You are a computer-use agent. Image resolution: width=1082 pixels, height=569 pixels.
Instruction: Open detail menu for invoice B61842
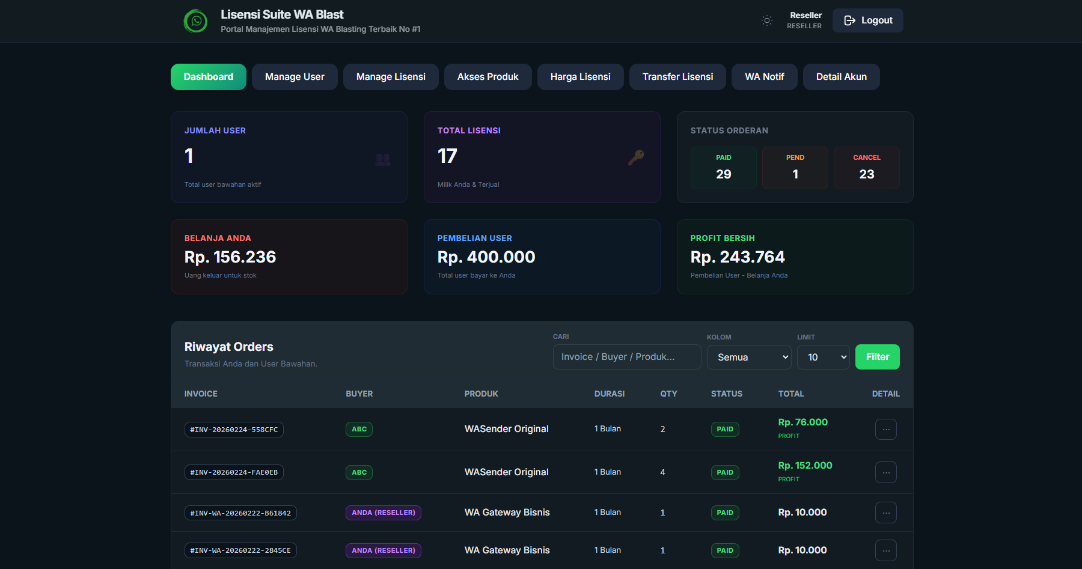click(885, 513)
